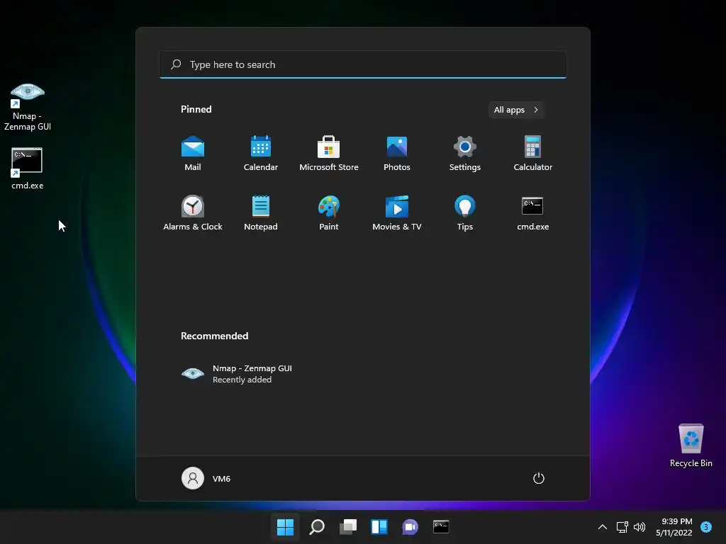
Task: Launch cmd.exe from pinned apps
Action: (x=533, y=212)
